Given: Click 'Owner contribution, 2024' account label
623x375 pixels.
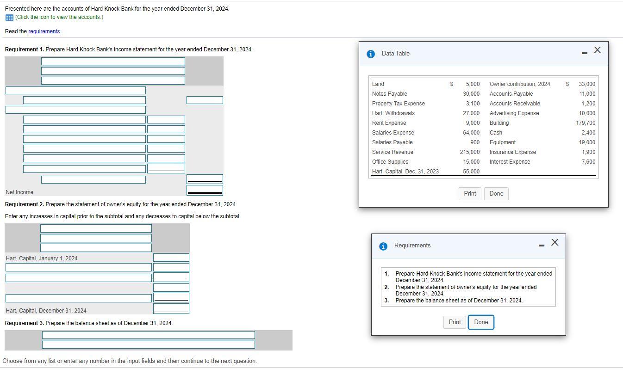Looking at the screenshot, I should coord(520,84).
